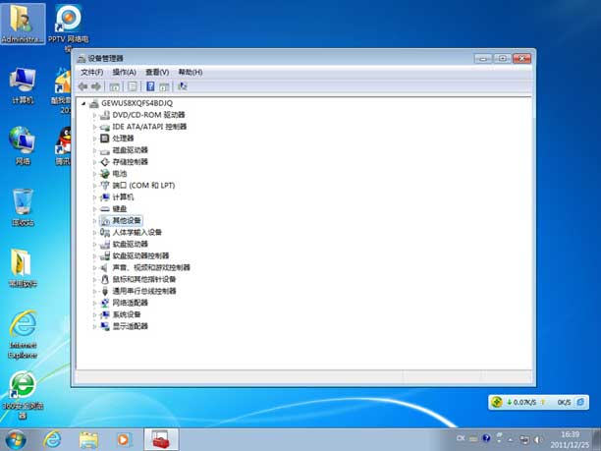Click the clock showing 16:39
This screenshot has width=601, height=451.
pyautogui.click(x=570, y=435)
